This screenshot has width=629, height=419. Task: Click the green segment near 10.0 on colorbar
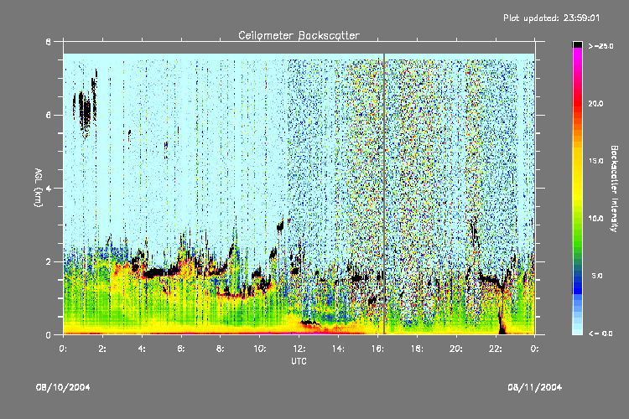coord(577,219)
